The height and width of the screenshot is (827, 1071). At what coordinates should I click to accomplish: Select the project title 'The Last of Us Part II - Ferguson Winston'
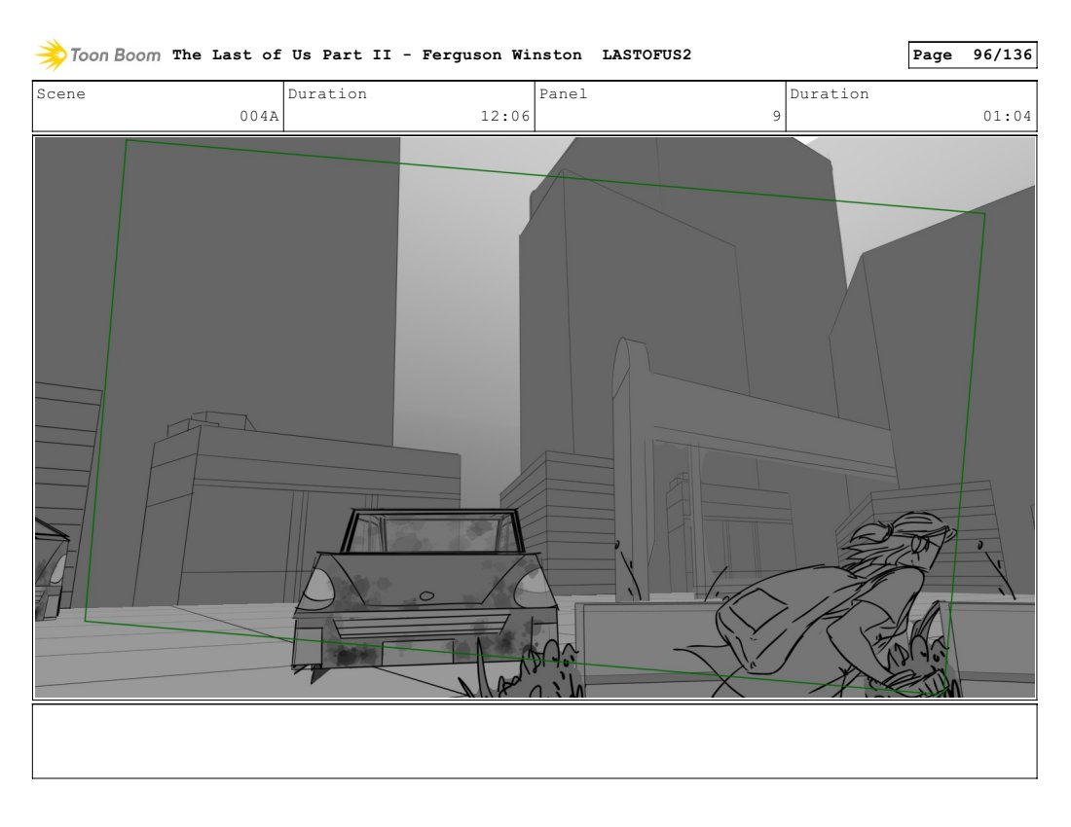click(x=377, y=54)
